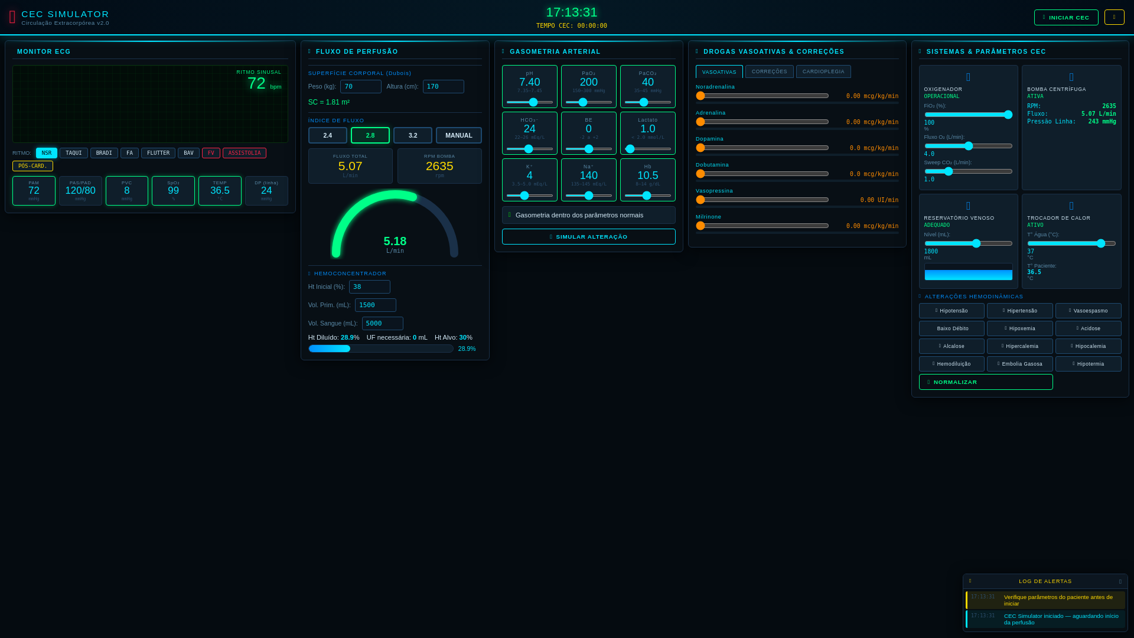Viewport: 1134px width, 638px height.
Task: Click the Trocador de Calor card icon
Action: coord(1071,206)
